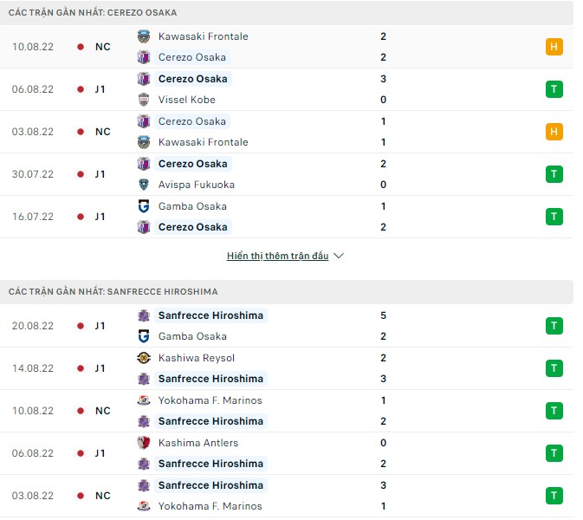583x520 pixels.
Task: Click the Vissel Kobe team logo
Action: point(144,100)
